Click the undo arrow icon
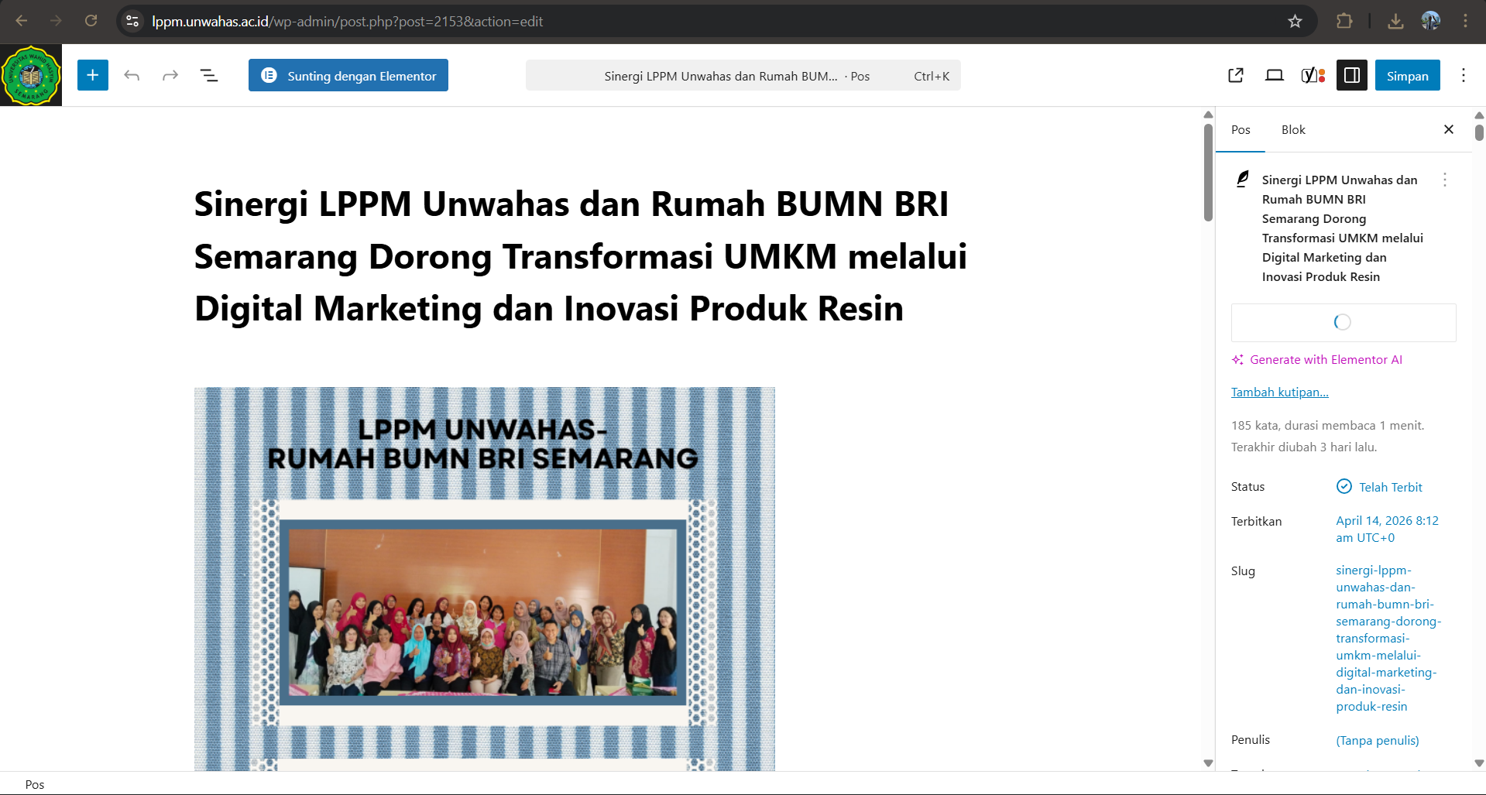This screenshot has width=1486, height=795. point(132,75)
